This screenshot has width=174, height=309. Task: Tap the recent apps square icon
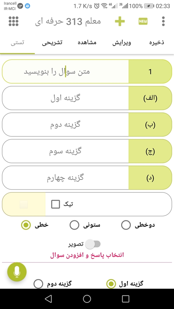pyautogui.click(x=126, y=299)
